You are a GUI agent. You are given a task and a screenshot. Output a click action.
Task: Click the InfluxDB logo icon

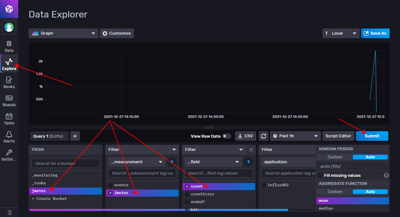click(9, 9)
